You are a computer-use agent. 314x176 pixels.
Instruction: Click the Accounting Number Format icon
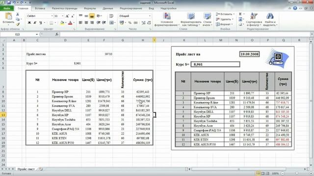[x=122, y=23]
